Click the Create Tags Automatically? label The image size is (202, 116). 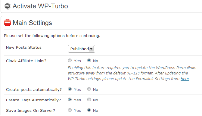pos(33,100)
